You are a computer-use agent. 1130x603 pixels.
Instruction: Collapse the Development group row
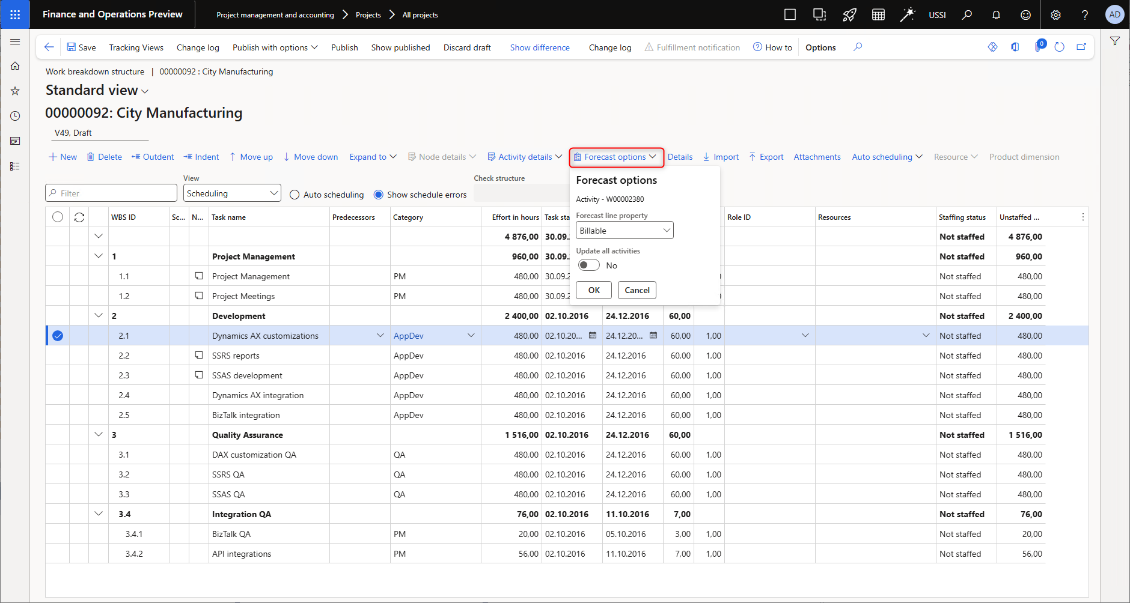[99, 316]
